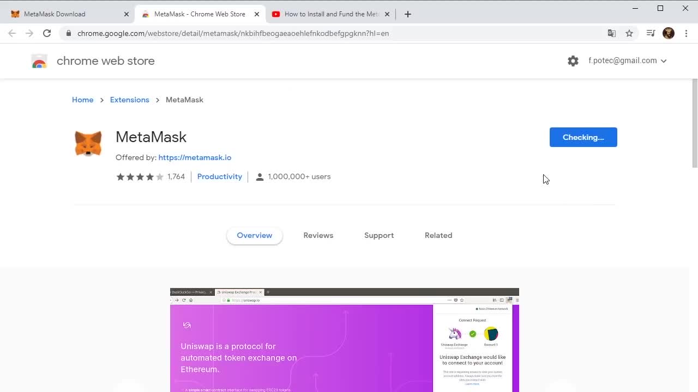Click the Checking... install button
The height and width of the screenshot is (392, 698).
pyautogui.click(x=583, y=137)
